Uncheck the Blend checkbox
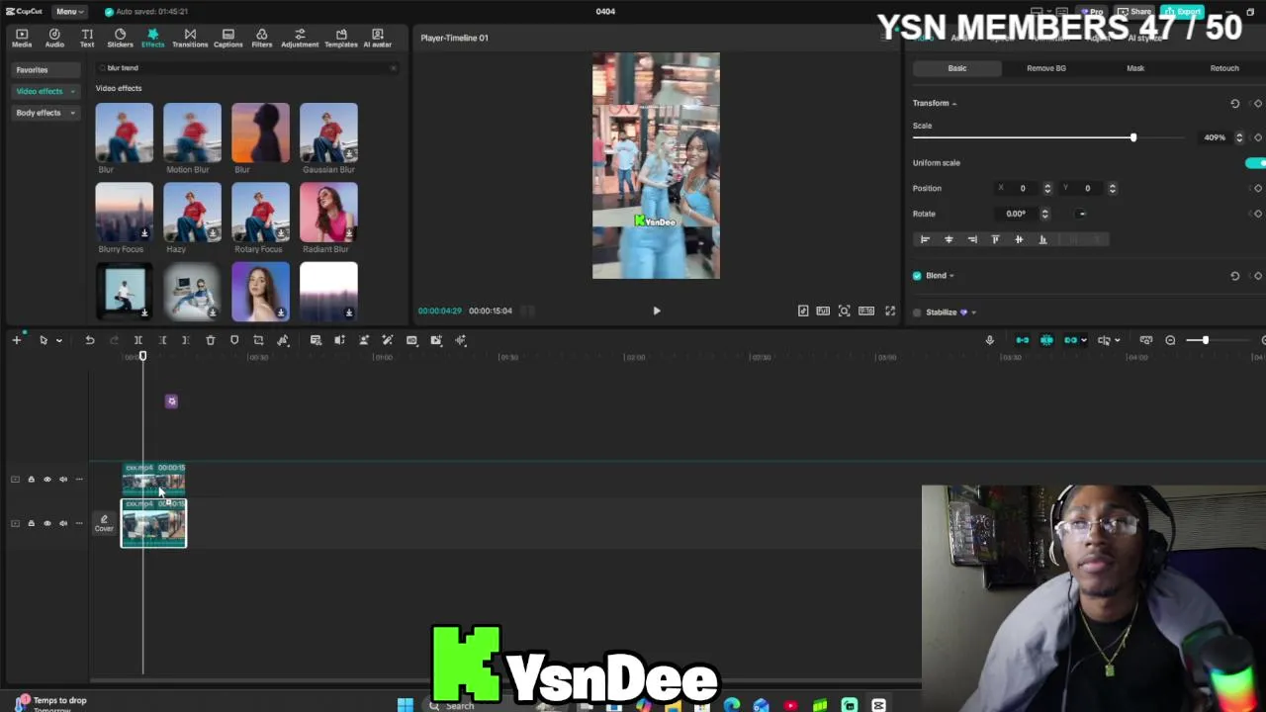 tap(917, 276)
